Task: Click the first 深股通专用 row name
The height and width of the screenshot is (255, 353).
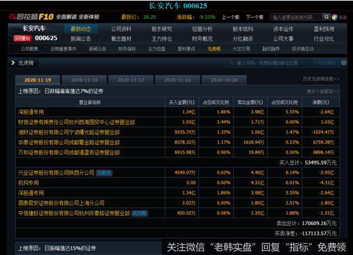Action: pyautogui.click(x=31, y=112)
